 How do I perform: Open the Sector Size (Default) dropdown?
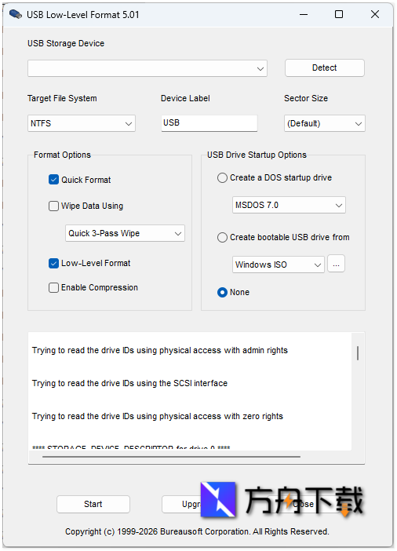point(324,123)
